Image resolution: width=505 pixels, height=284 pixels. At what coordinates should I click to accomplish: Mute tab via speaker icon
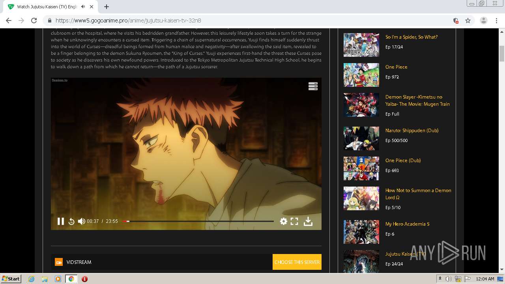[x=83, y=7]
